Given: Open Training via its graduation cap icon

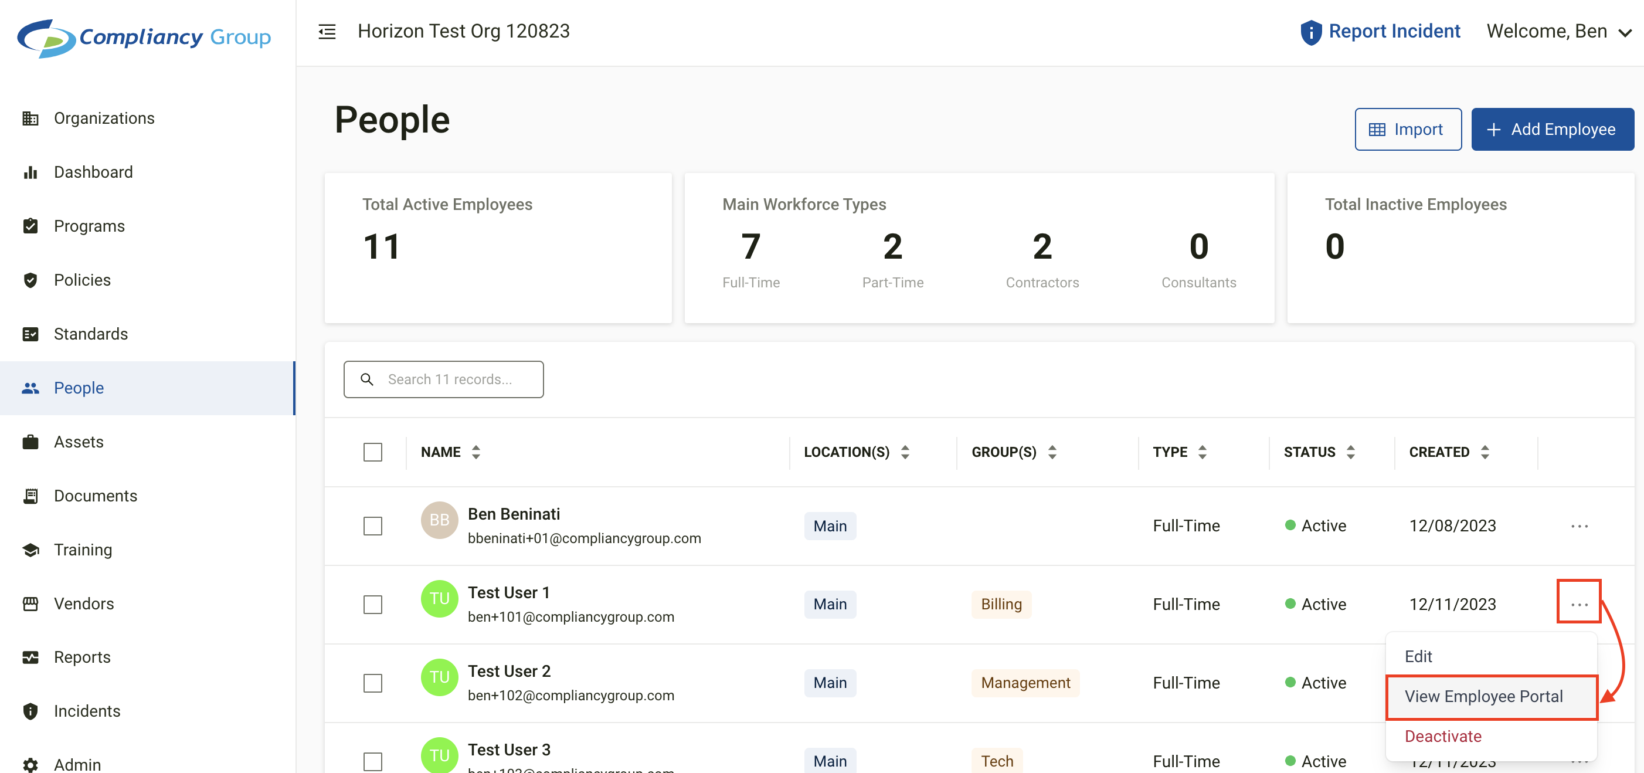Looking at the screenshot, I should point(30,550).
